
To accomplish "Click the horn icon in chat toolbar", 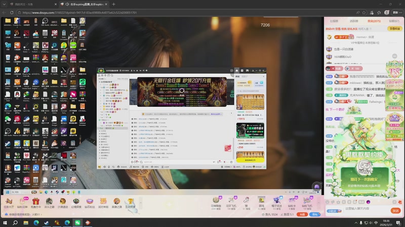I will 333,202.
